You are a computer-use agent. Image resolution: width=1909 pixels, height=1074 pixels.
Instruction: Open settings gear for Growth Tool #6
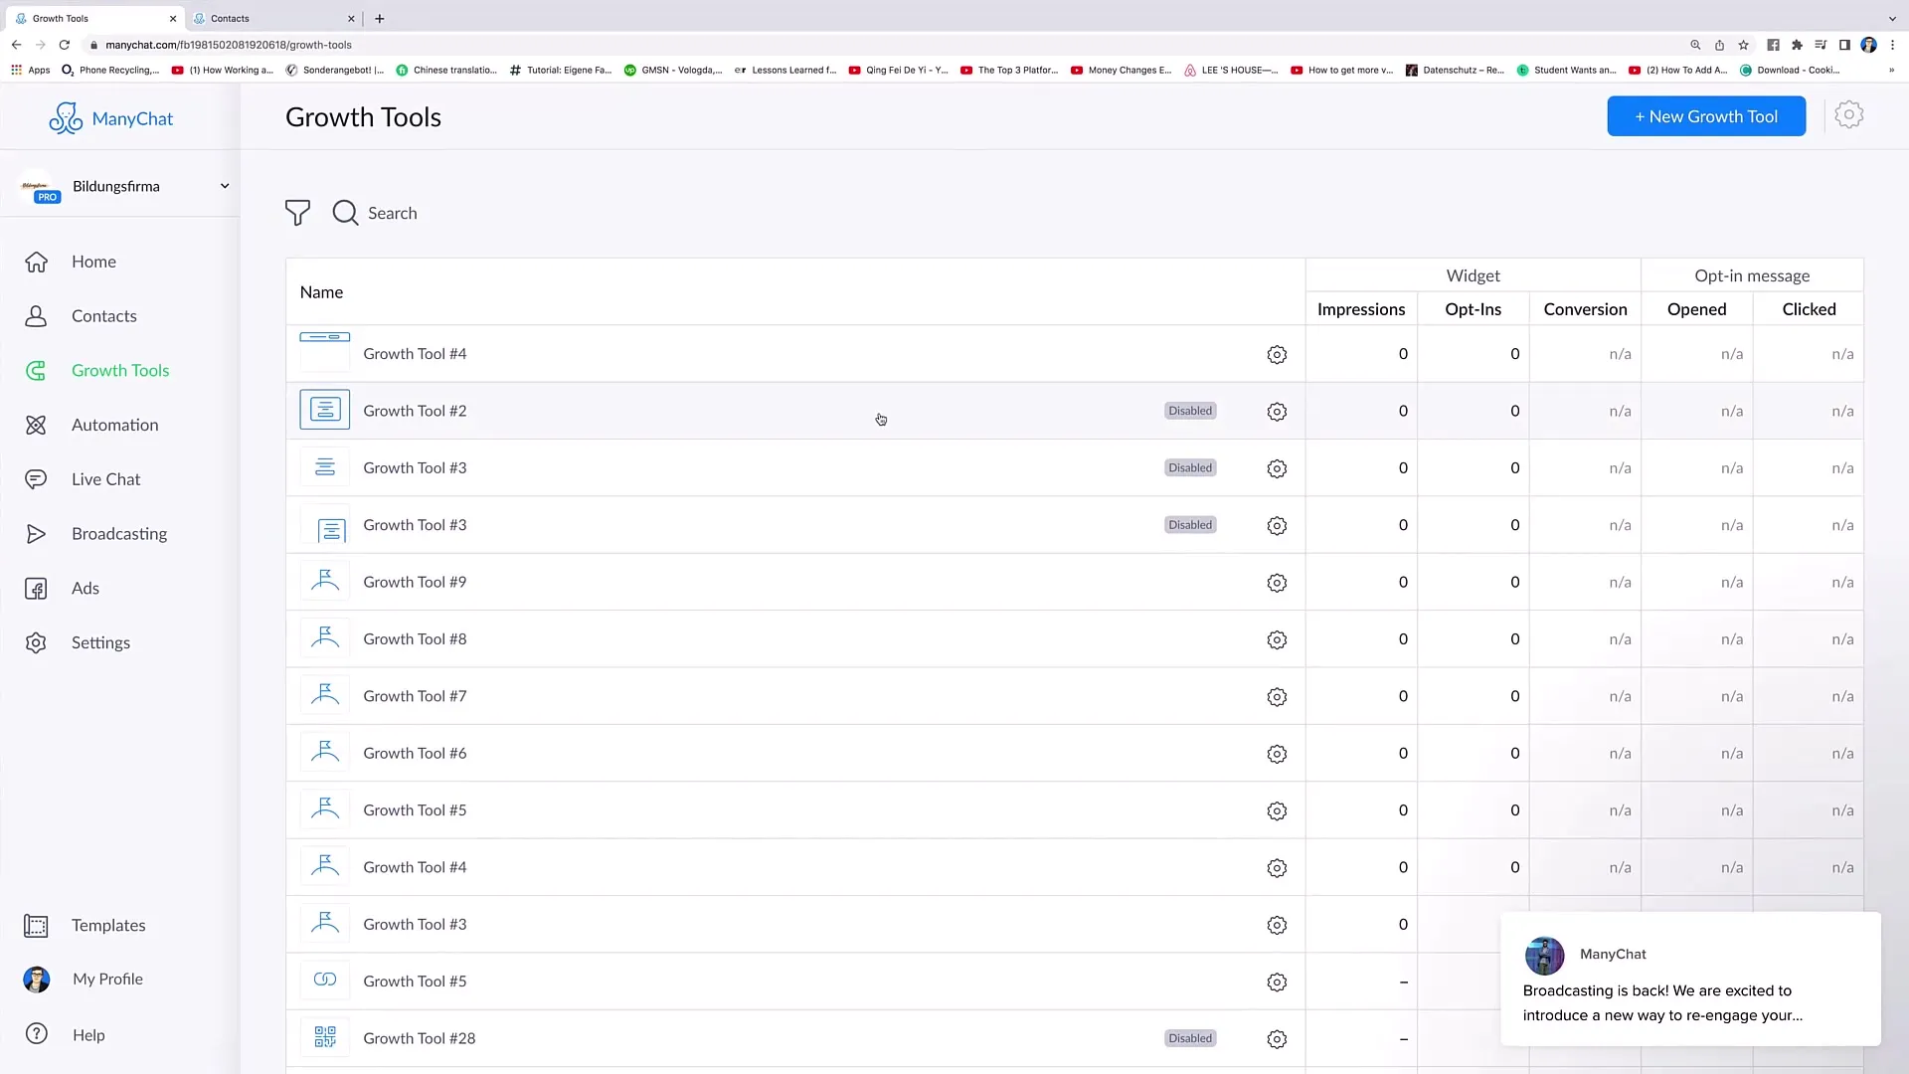click(x=1277, y=754)
